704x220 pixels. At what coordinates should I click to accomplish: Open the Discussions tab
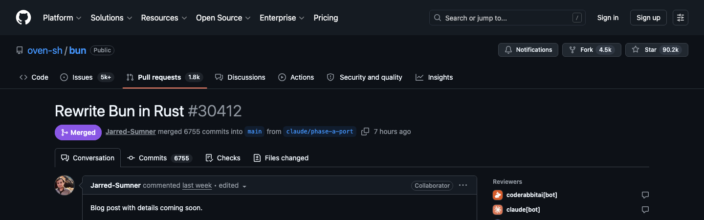(240, 77)
